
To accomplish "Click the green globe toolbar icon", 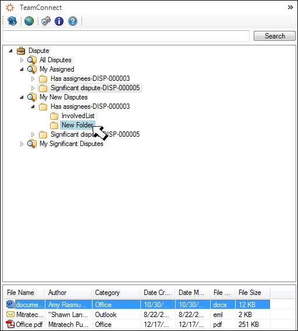I will pyautogui.click(x=29, y=21).
